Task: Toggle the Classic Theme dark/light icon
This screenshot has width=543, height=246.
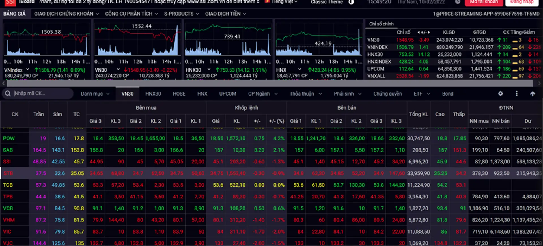Action: point(351,2)
